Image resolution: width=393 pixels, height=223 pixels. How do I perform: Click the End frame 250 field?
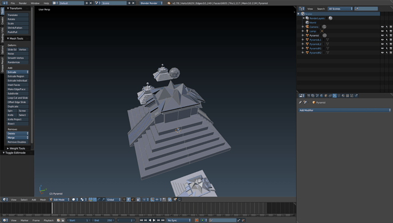click(x=103, y=220)
